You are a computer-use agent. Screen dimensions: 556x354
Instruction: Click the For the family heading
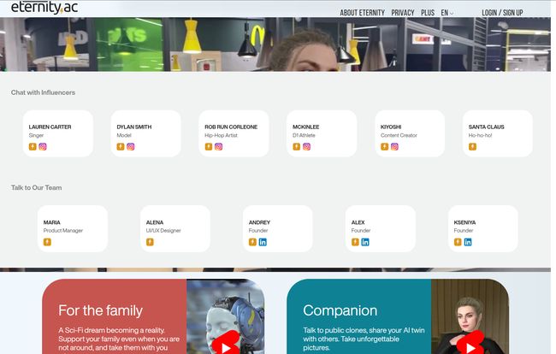point(100,310)
